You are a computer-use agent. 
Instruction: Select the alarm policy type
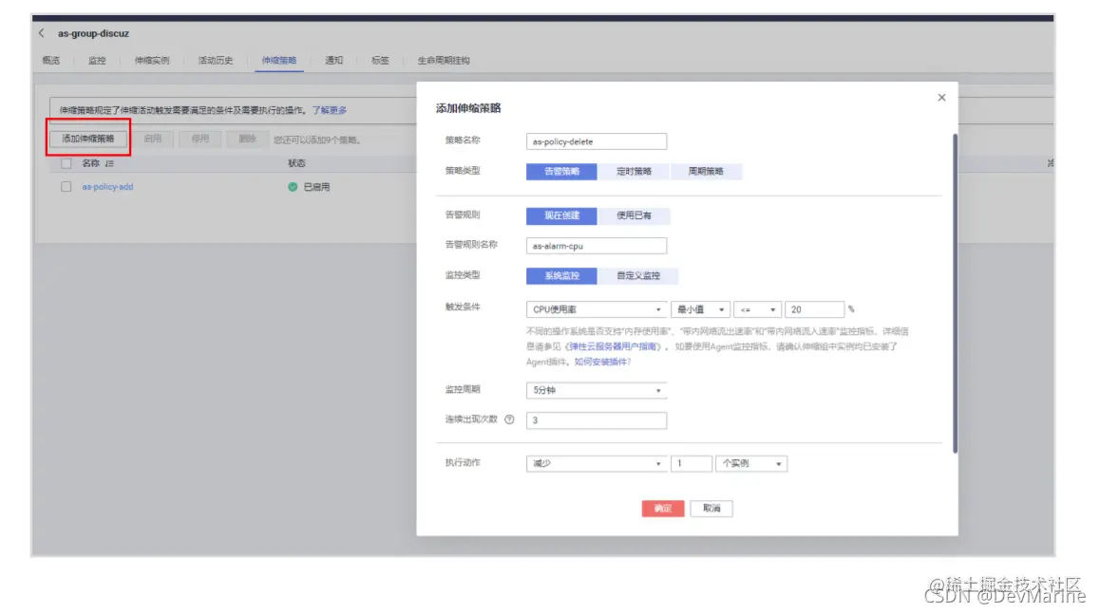point(561,172)
